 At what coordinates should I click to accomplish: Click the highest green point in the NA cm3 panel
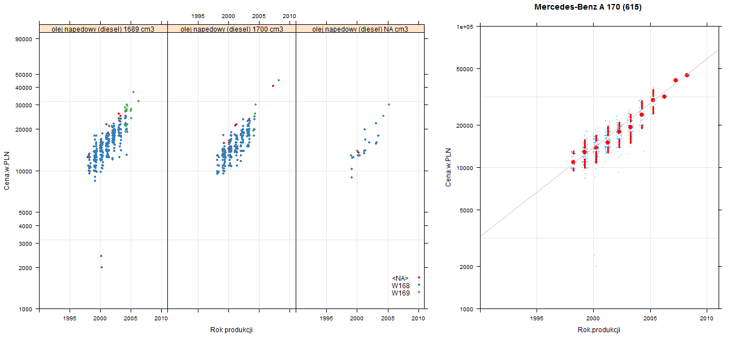(x=389, y=105)
